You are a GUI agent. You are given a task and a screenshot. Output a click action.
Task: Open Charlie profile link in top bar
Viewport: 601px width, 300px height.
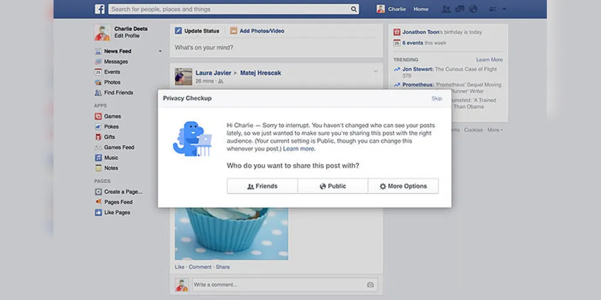(x=396, y=9)
